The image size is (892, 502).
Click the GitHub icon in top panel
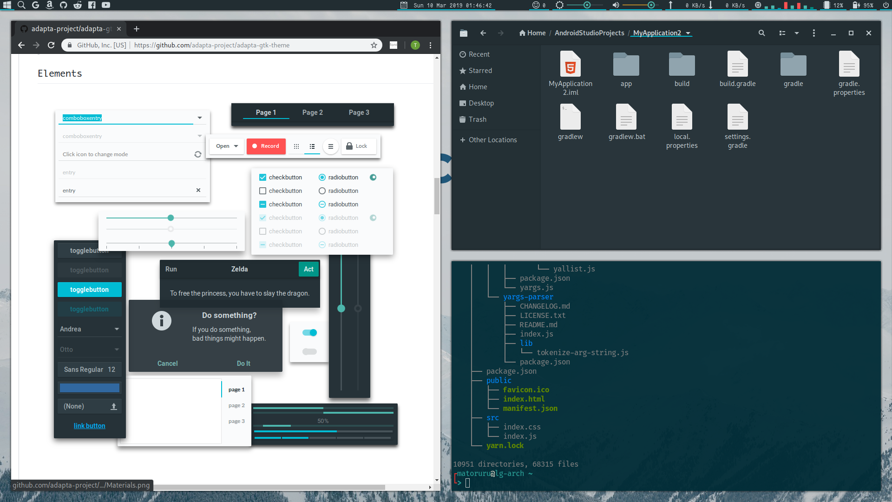63,5
